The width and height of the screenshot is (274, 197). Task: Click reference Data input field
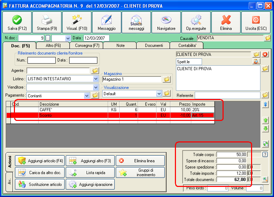[83, 60]
